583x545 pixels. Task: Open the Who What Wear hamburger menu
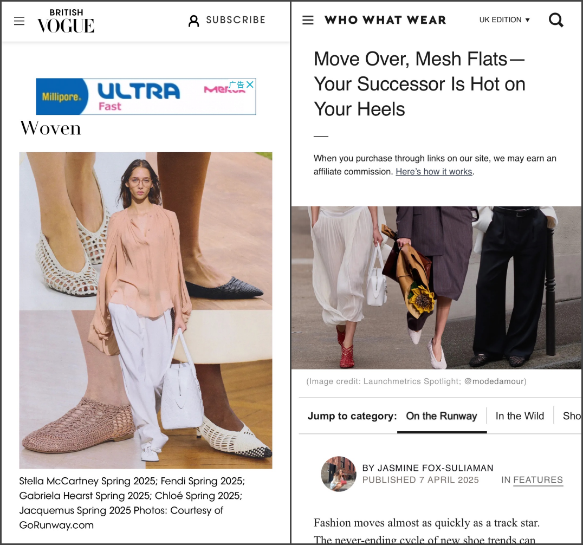(308, 20)
